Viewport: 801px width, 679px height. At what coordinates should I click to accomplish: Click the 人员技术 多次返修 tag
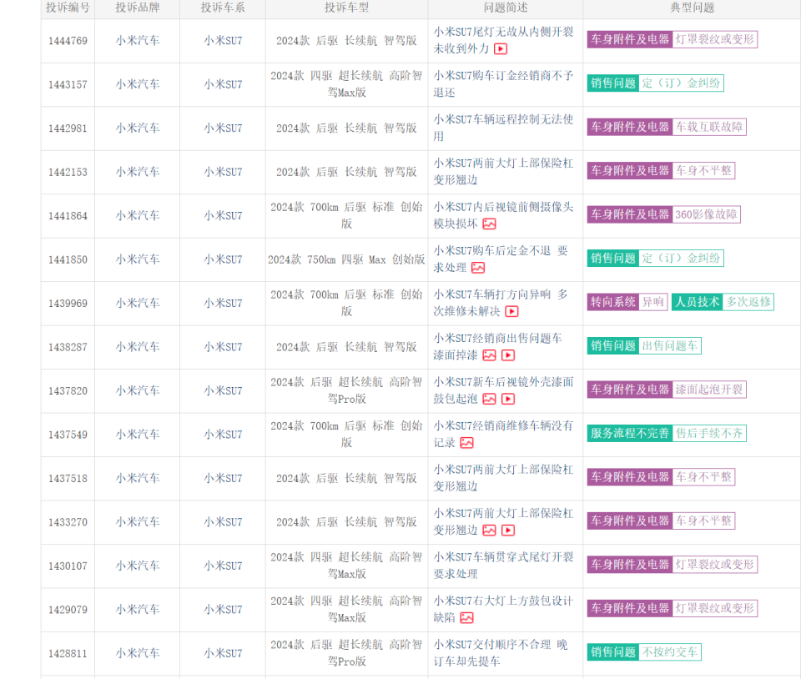click(723, 302)
